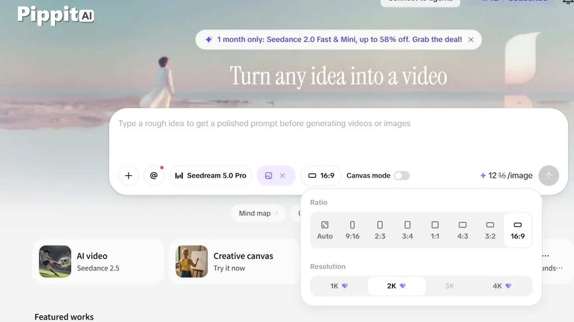574x322 pixels.
Task: Click the Mind map suggestion chip
Action: (x=258, y=213)
